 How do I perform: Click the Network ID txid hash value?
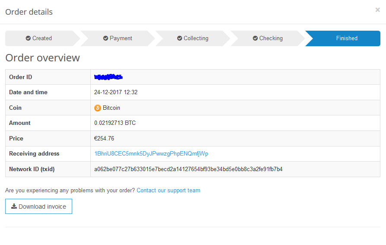tap(188, 169)
